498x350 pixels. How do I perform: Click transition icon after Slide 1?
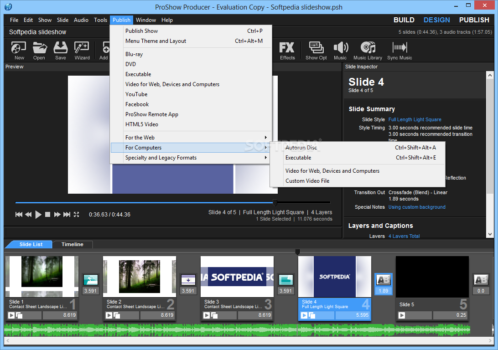pyautogui.click(x=90, y=280)
